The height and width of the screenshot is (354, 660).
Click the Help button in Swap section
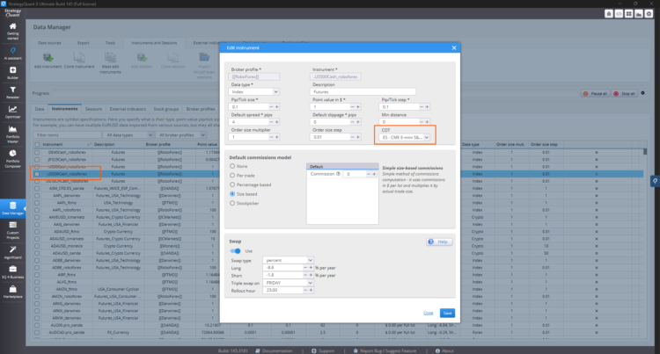439,242
